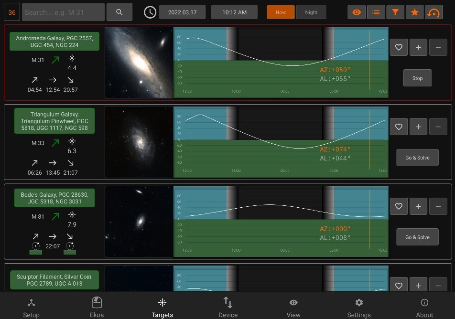
Task: Click the Sculptor Filament name label
Action: click(54, 280)
